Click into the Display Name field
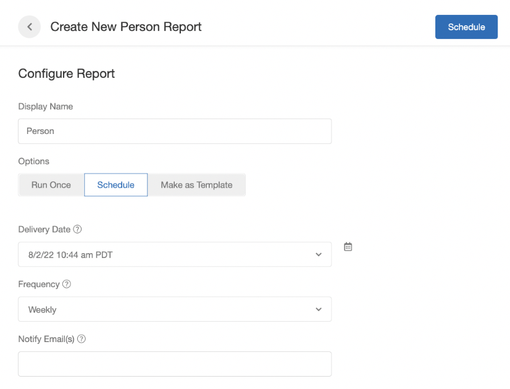Screen dimensions: 510x389 click(175, 131)
